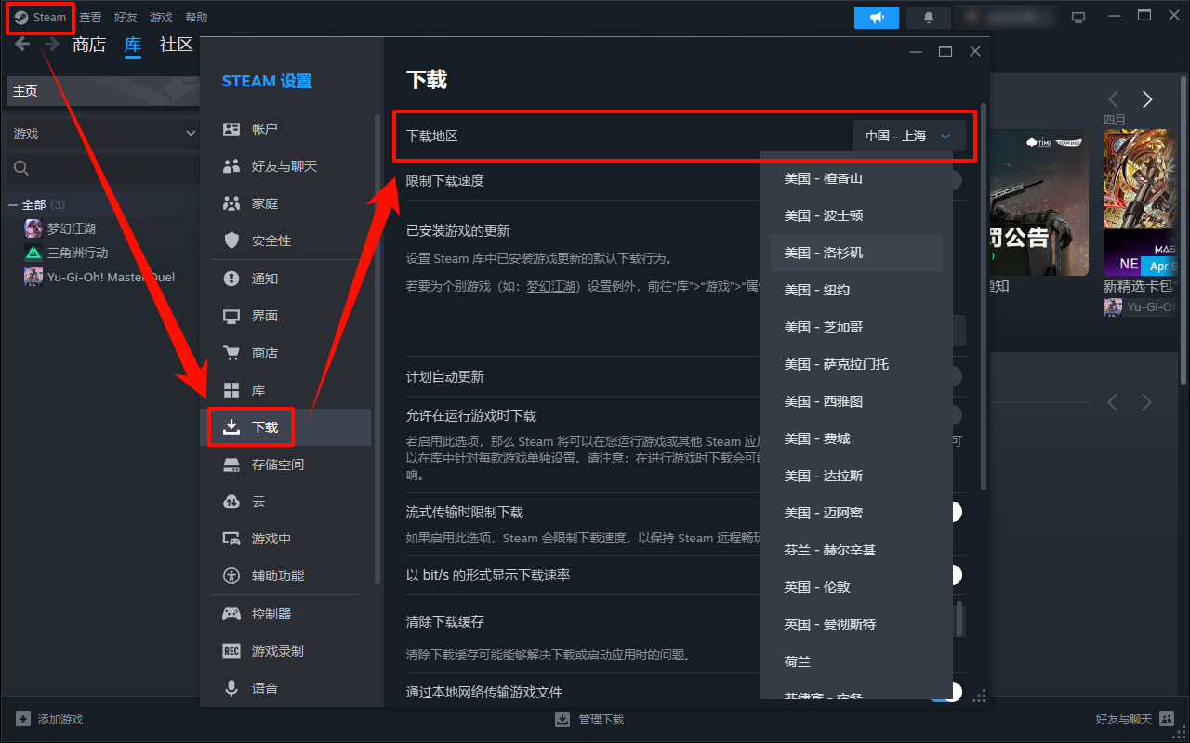1190x743 pixels.
Task: Go back with the left arrow
Action: click(x=22, y=45)
